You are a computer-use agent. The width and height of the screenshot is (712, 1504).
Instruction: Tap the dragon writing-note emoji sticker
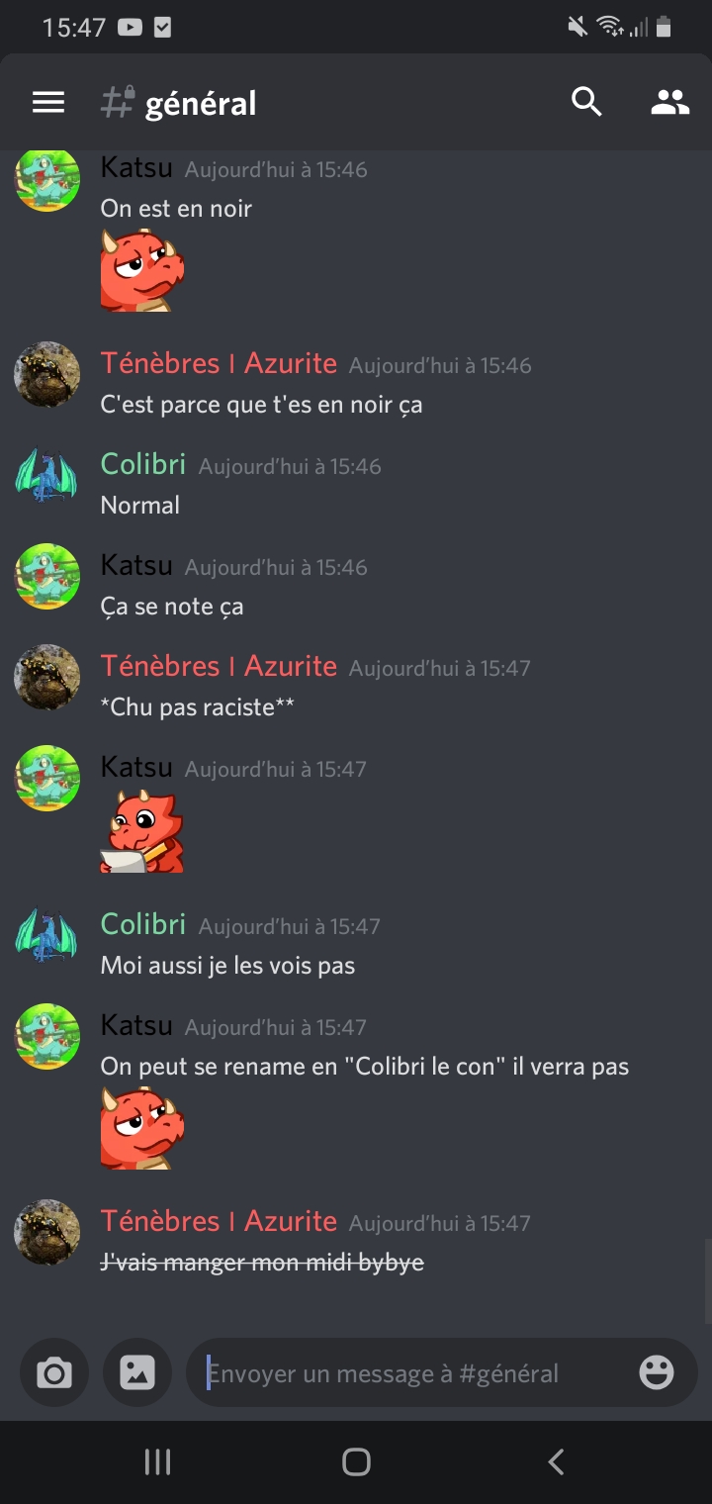142,831
